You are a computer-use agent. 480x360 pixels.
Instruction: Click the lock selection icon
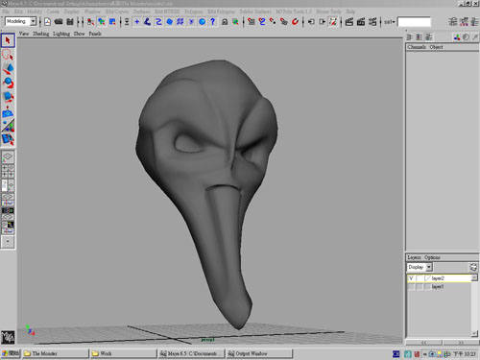click(x=225, y=22)
